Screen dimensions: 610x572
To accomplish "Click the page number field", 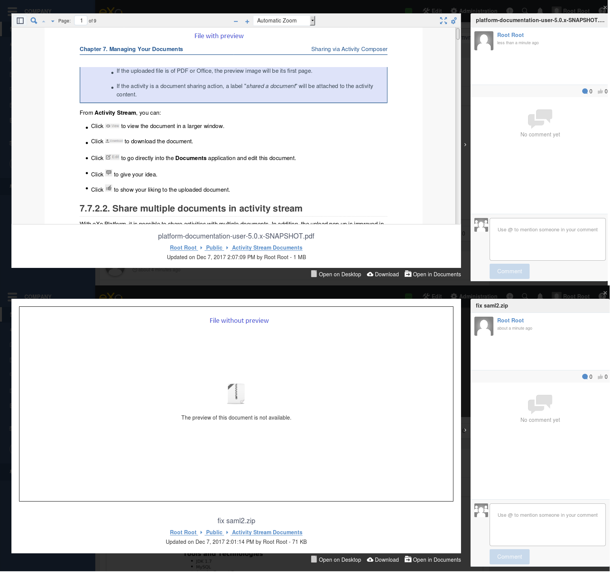I will pyautogui.click(x=81, y=21).
